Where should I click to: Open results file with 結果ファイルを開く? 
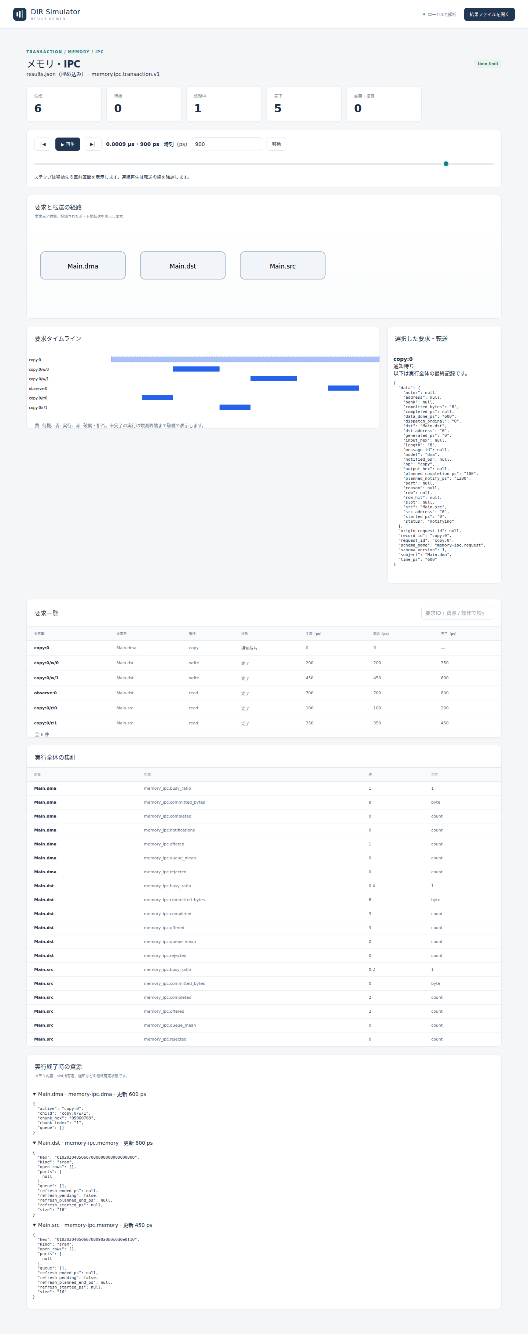[489, 14]
